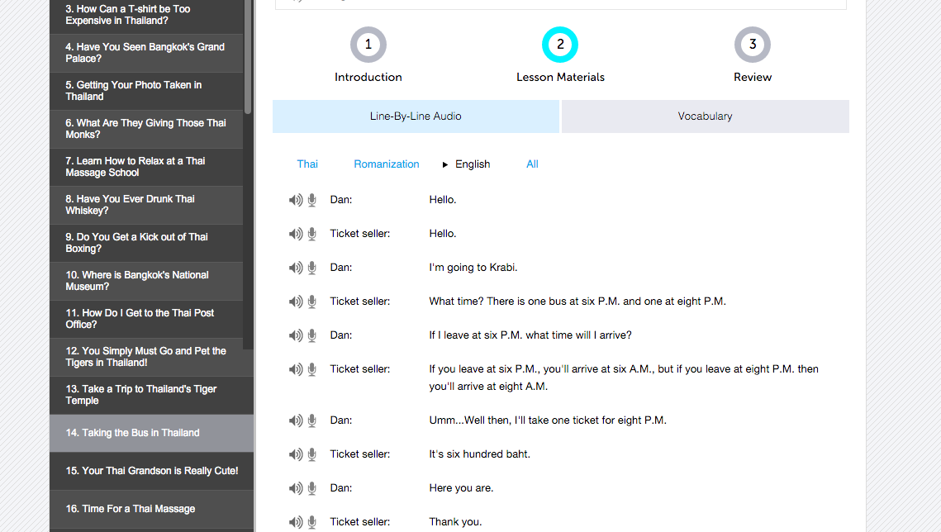Go to step 1 Introduction
The width and height of the screenshot is (941, 532).
click(368, 45)
